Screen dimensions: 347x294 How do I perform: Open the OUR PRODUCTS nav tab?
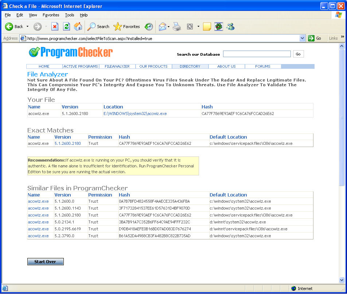click(153, 67)
